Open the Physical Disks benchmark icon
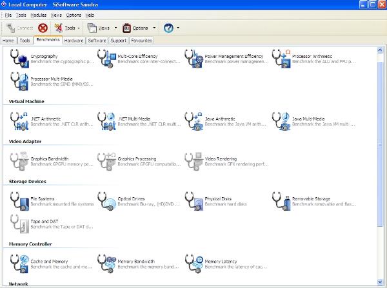 194,201
